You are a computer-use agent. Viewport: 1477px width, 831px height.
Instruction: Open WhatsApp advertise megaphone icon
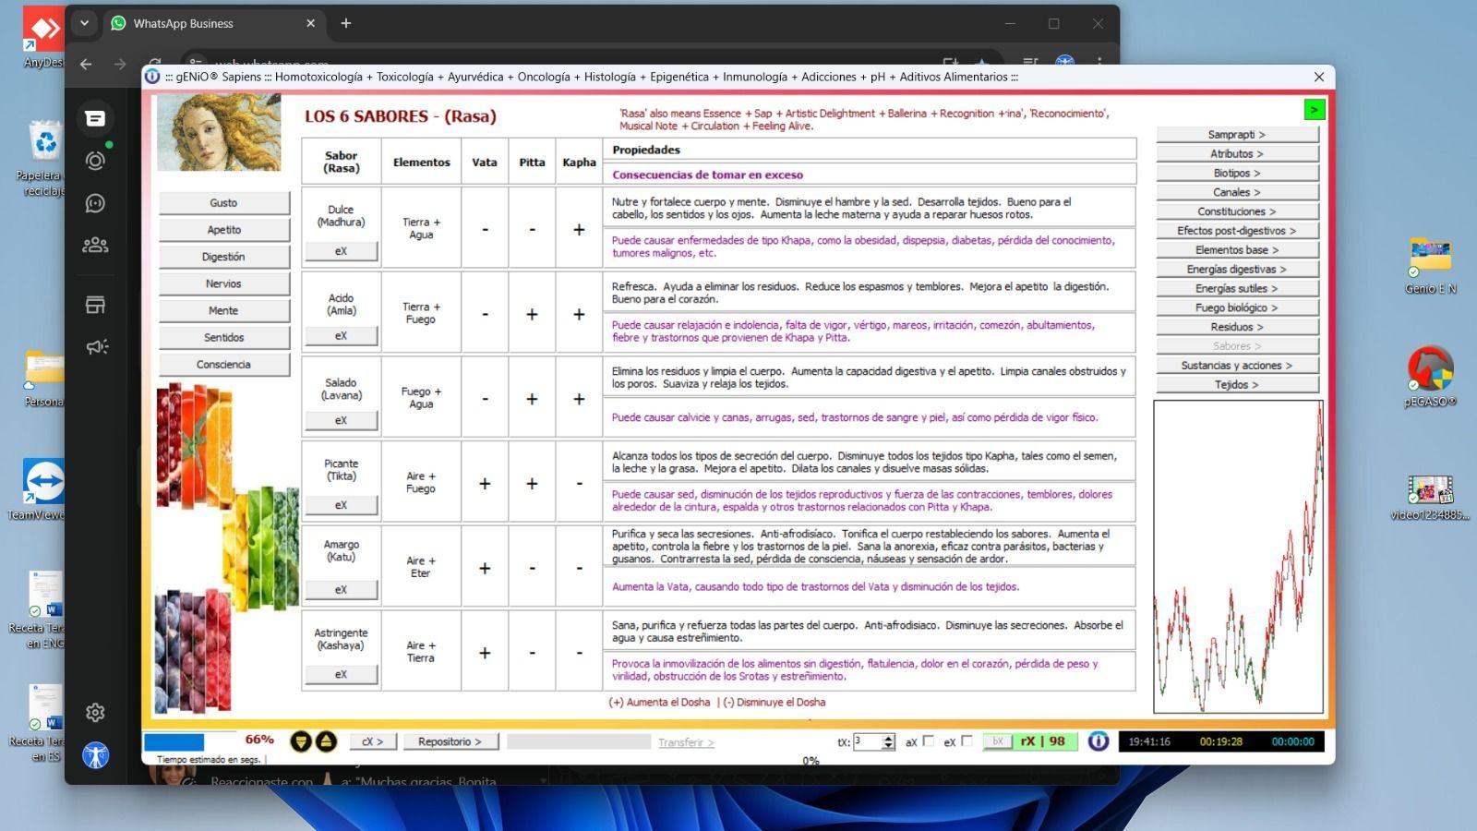[x=97, y=347]
